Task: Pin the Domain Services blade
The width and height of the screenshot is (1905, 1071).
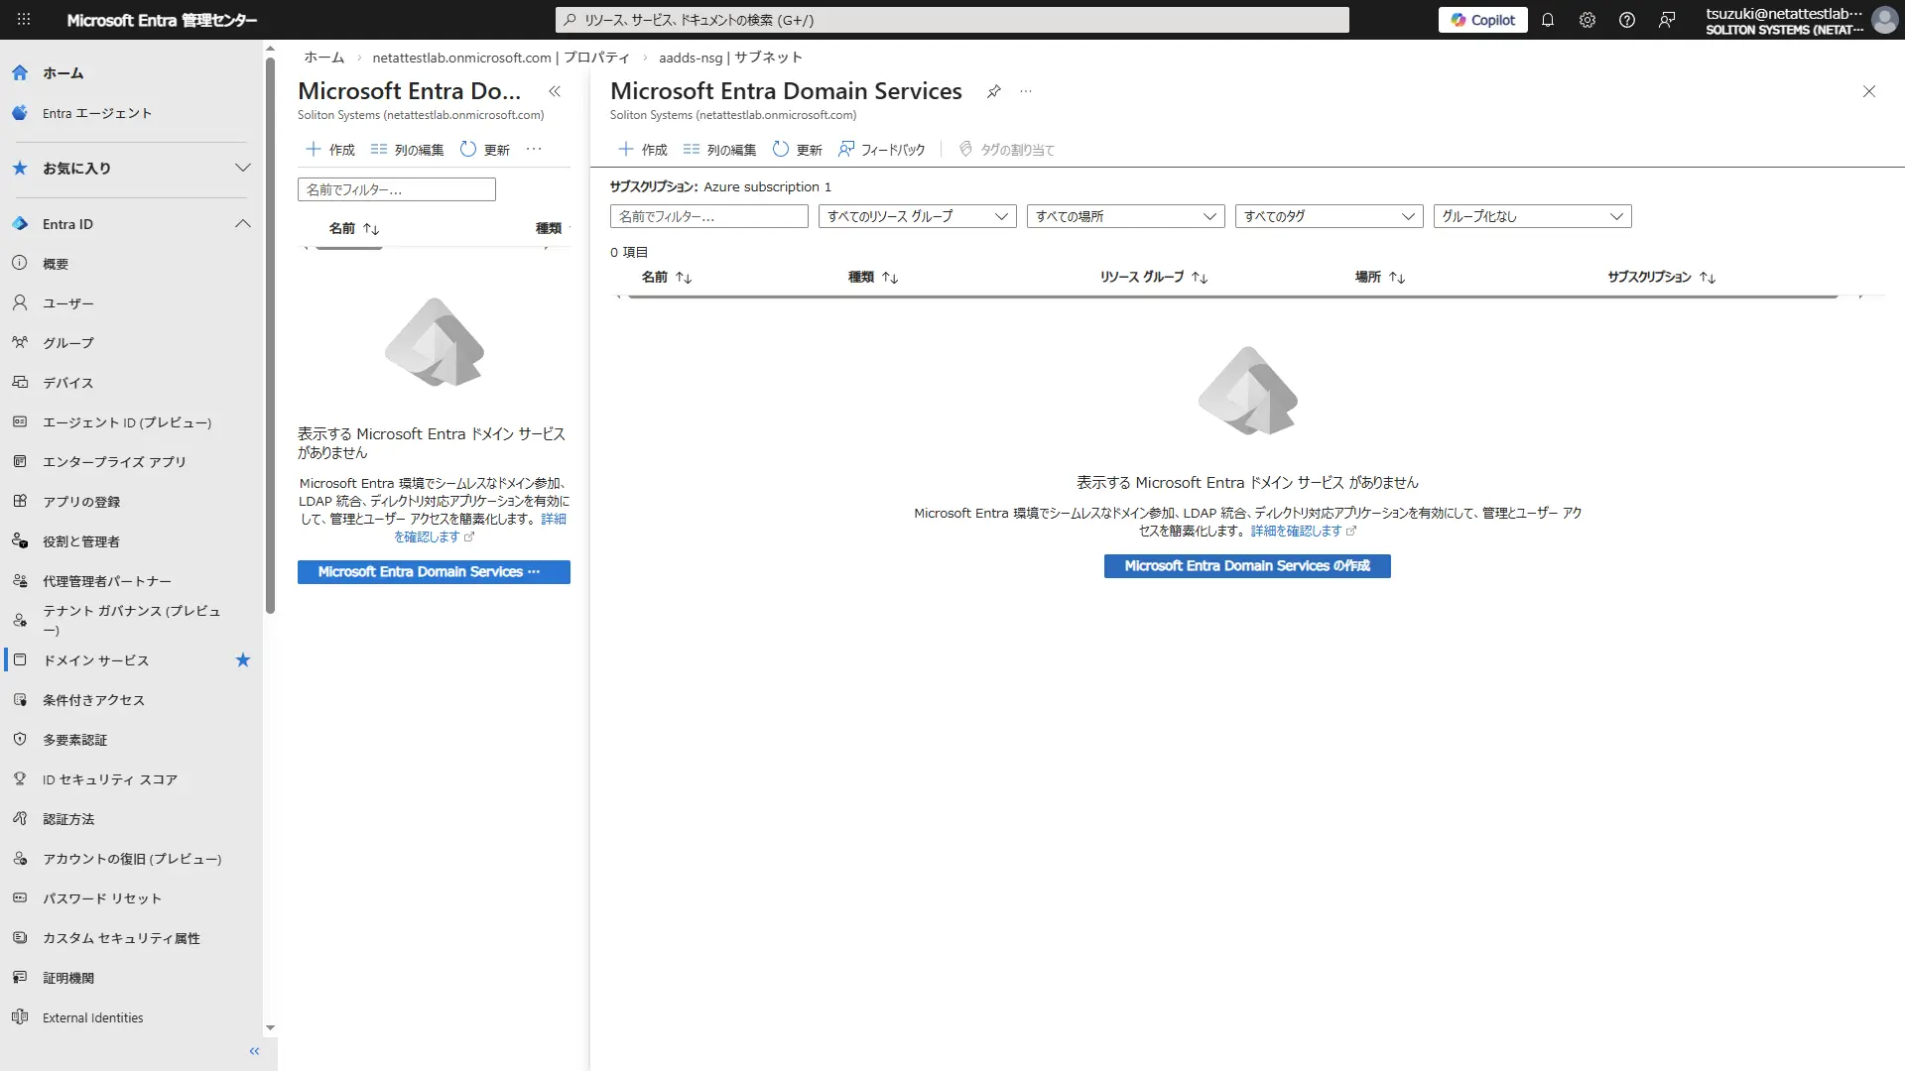Action: [993, 91]
